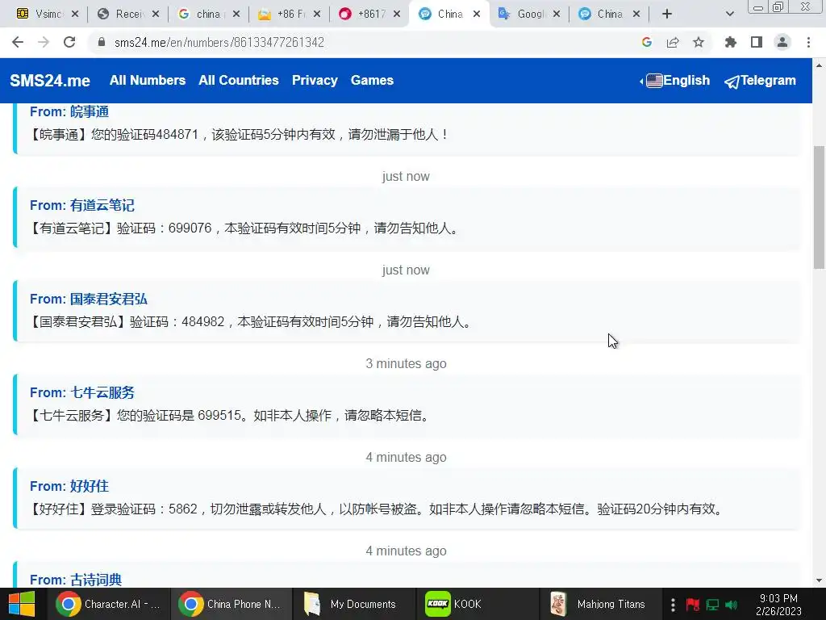
Task: Click sender link 好好住
Action: click(89, 486)
